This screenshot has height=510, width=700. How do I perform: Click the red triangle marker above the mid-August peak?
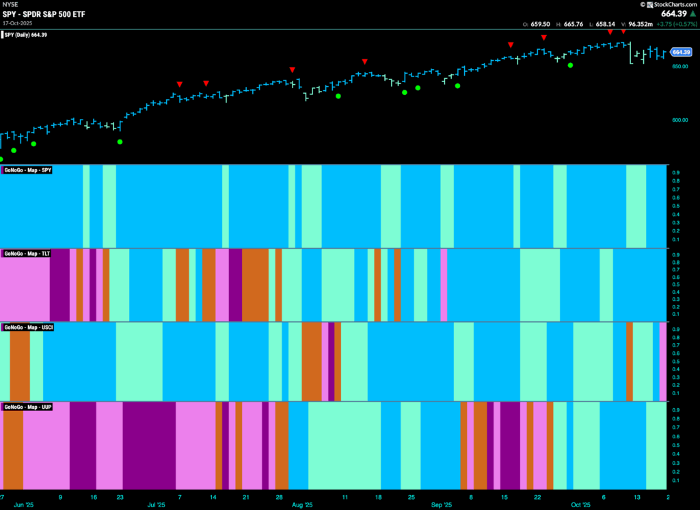click(x=365, y=62)
